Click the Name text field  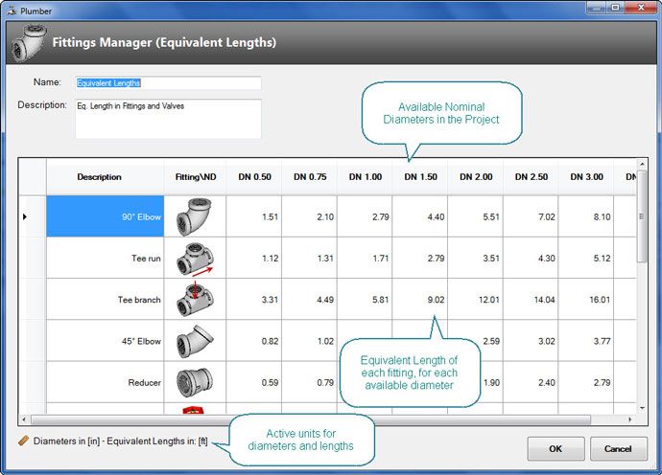pyautogui.click(x=168, y=83)
